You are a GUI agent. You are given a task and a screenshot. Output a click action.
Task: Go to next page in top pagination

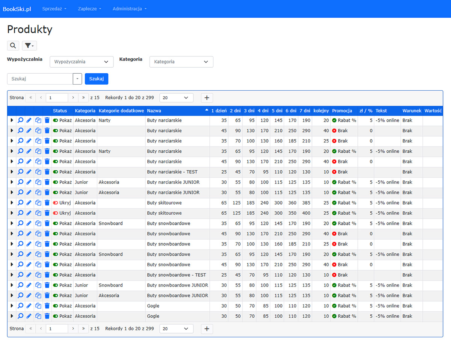click(x=73, y=98)
